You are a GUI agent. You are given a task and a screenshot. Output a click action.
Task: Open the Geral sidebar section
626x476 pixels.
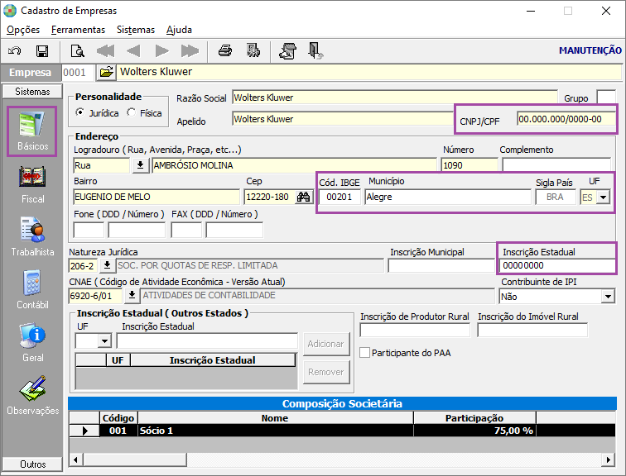pos(32,343)
